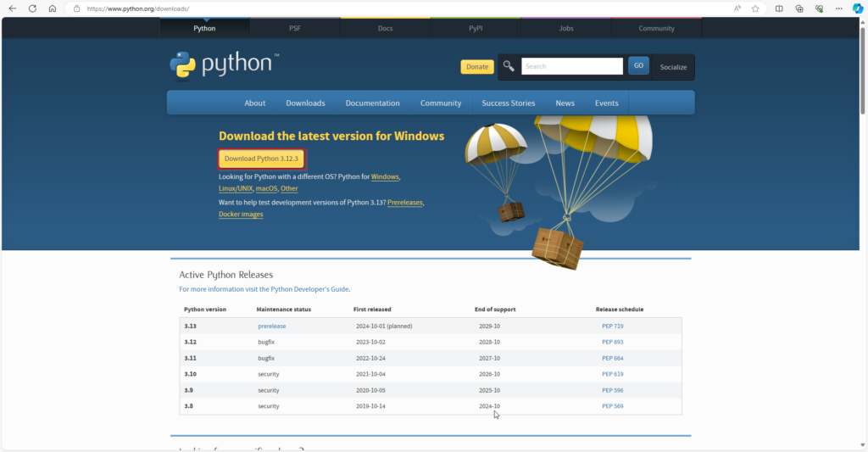
Task: Switch to the Docs top tab
Action: (386, 28)
